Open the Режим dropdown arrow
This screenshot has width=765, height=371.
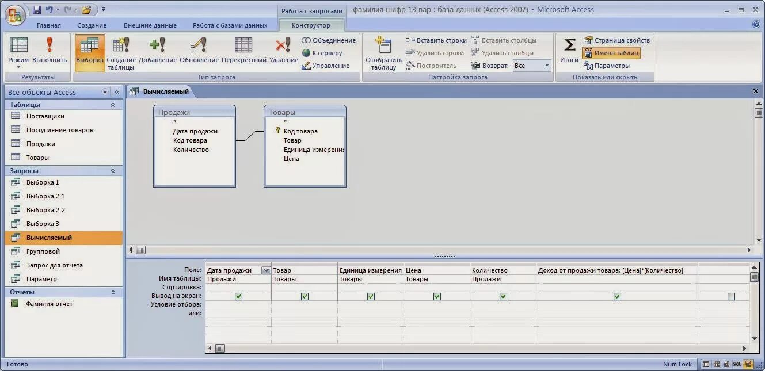[18, 68]
